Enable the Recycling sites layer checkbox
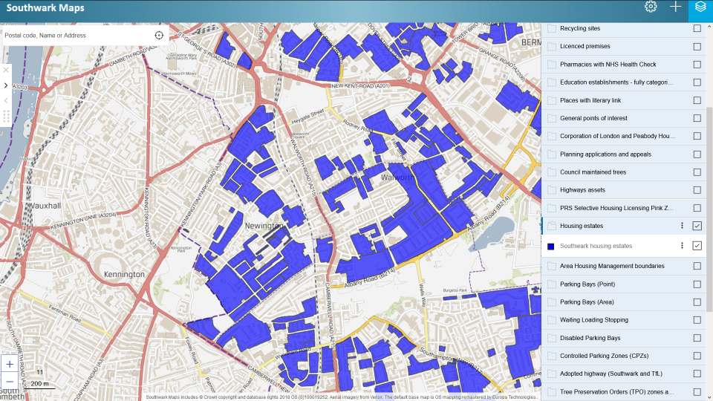The height and width of the screenshot is (401, 713). pyautogui.click(x=697, y=28)
